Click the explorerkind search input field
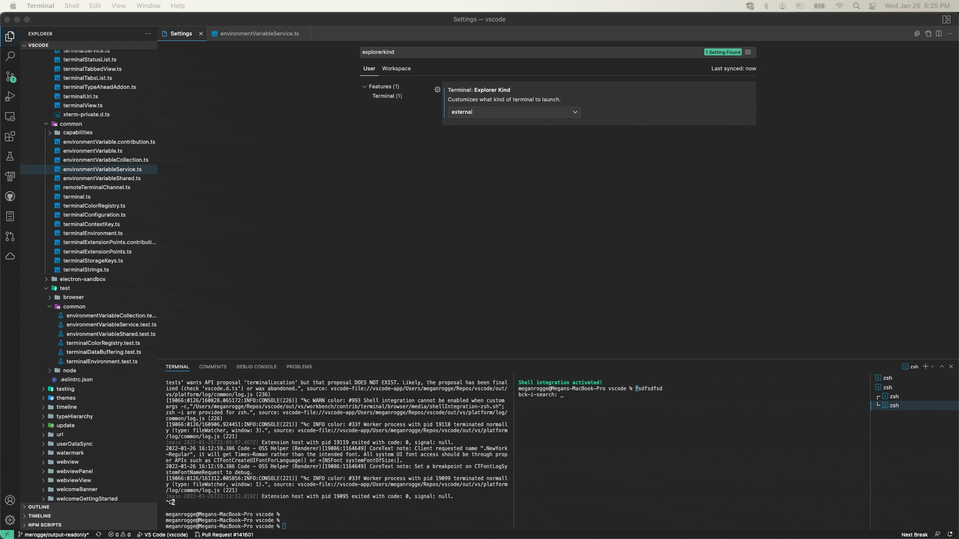Image resolution: width=959 pixels, height=539 pixels. (x=499, y=52)
